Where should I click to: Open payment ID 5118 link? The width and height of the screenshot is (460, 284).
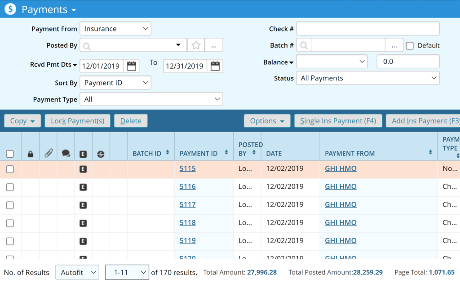(187, 222)
